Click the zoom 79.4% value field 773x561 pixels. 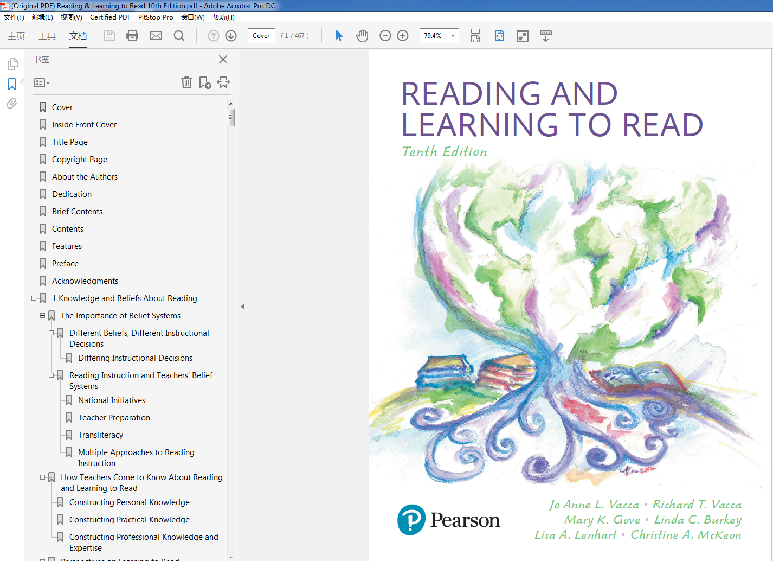pos(433,36)
